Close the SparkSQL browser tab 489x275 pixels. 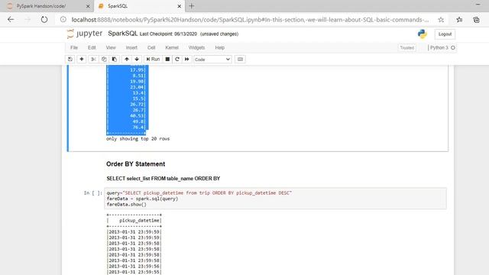(180, 6)
